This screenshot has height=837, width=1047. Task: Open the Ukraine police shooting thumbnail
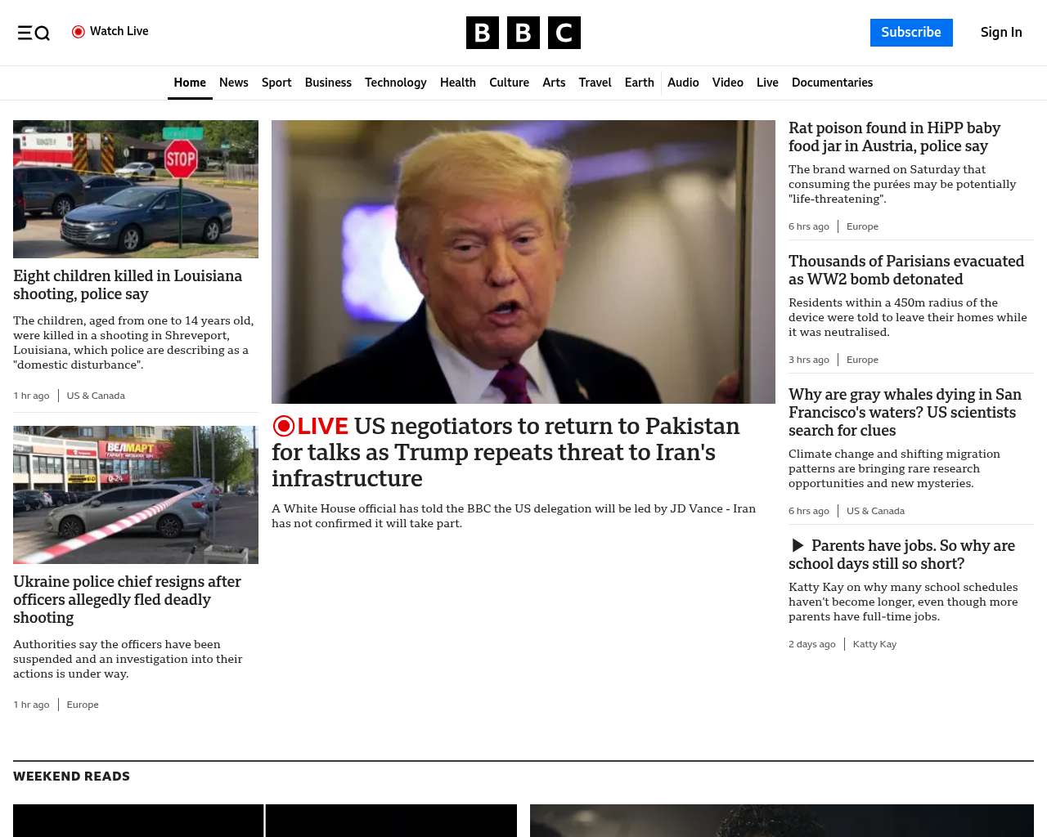click(136, 495)
